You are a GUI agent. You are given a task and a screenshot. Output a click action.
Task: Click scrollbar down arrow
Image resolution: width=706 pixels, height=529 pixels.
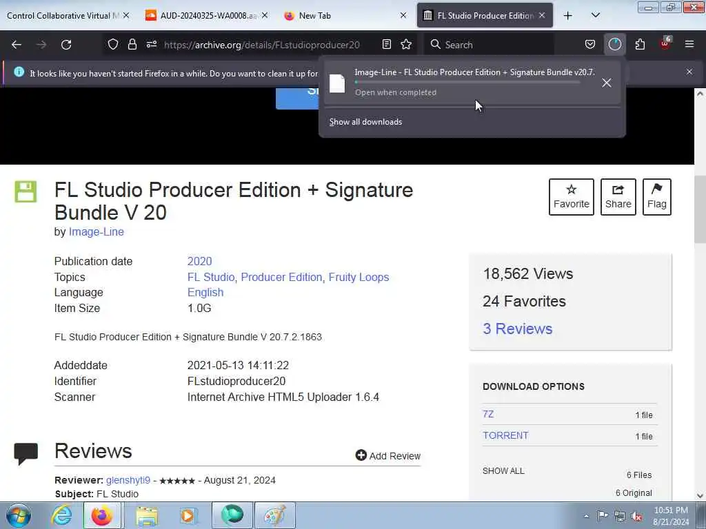(x=700, y=496)
